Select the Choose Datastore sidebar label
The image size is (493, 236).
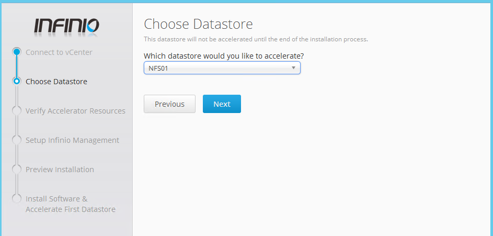coord(56,82)
